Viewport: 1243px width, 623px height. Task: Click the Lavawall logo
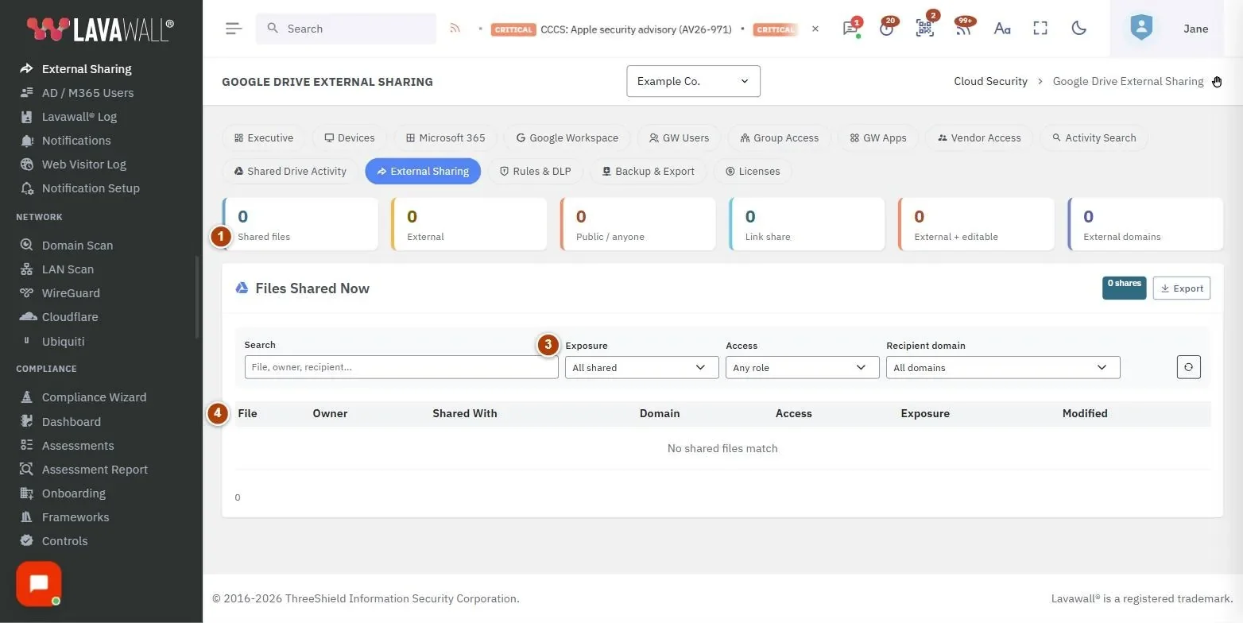tap(99, 29)
